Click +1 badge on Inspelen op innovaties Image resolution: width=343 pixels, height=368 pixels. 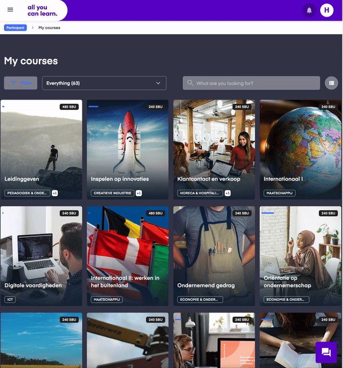coord(139,193)
